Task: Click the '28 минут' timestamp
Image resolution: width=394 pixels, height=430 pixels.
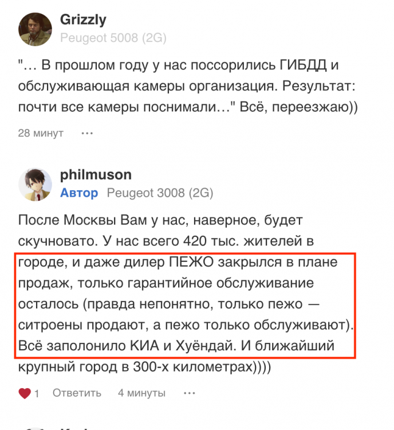Action: click(x=40, y=133)
